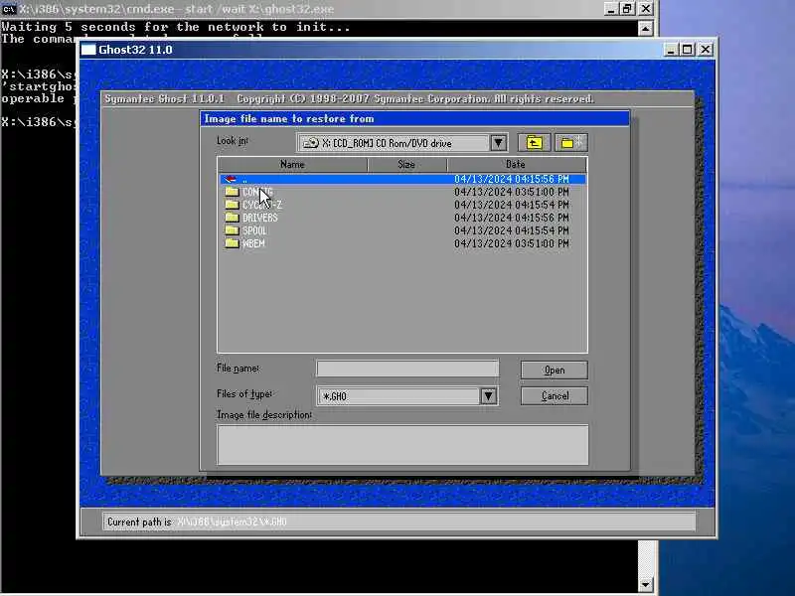This screenshot has height=596, width=795.
Task: Click the WBEM folder icon
Action: 232,242
